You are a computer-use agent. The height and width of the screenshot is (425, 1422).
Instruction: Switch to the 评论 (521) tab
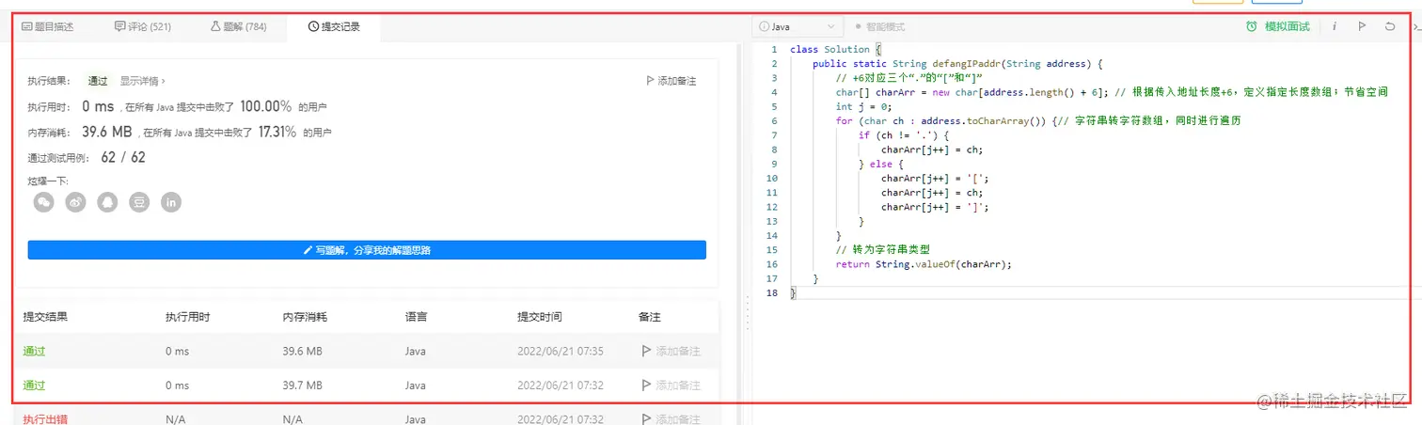(x=143, y=27)
